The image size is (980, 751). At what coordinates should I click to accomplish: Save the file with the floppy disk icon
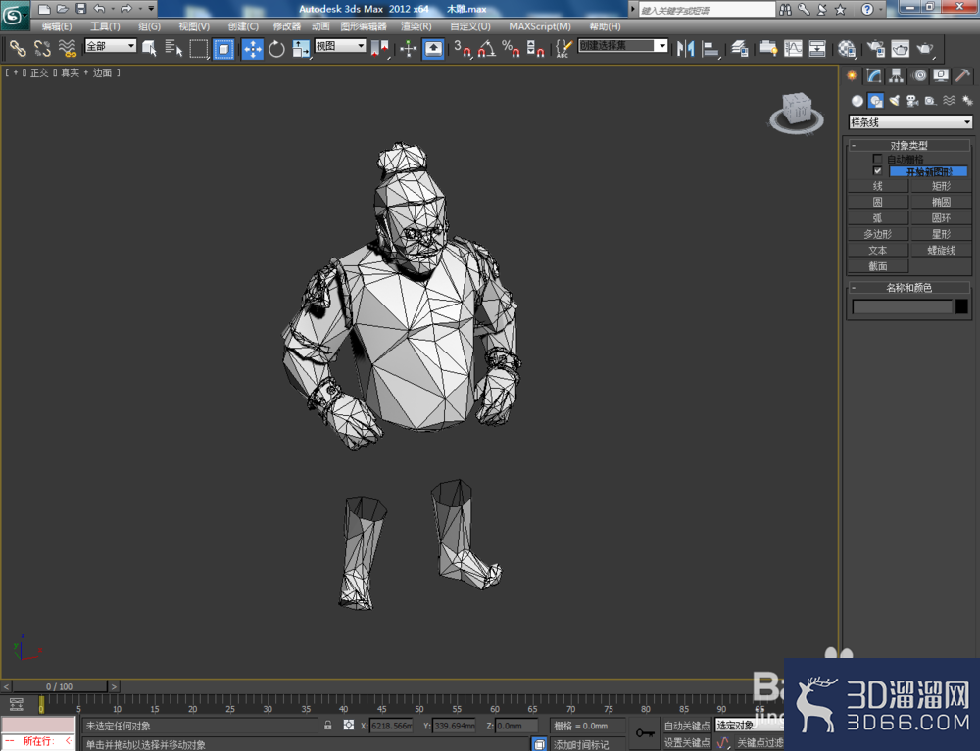(80, 9)
